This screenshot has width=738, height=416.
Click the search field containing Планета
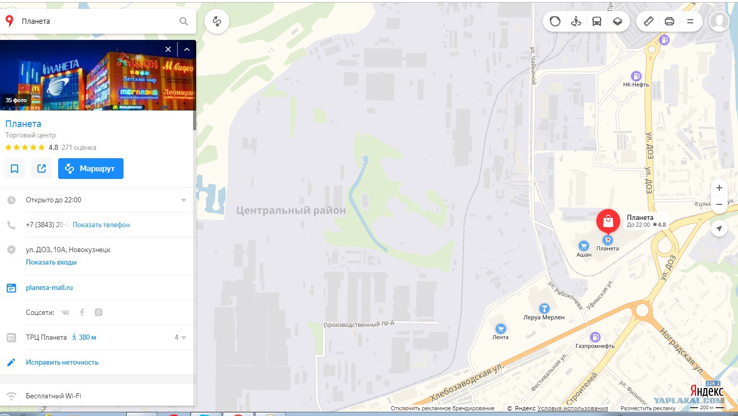pyautogui.click(x=98, y=21)
